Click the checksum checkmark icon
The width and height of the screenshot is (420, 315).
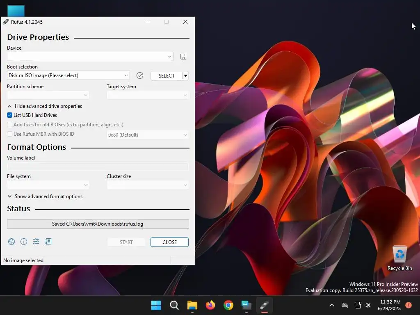(x=140, y=75)
